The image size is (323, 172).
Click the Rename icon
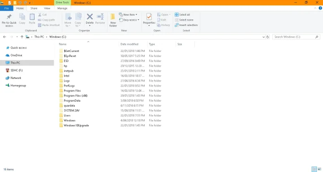click(x=100, y=17)
